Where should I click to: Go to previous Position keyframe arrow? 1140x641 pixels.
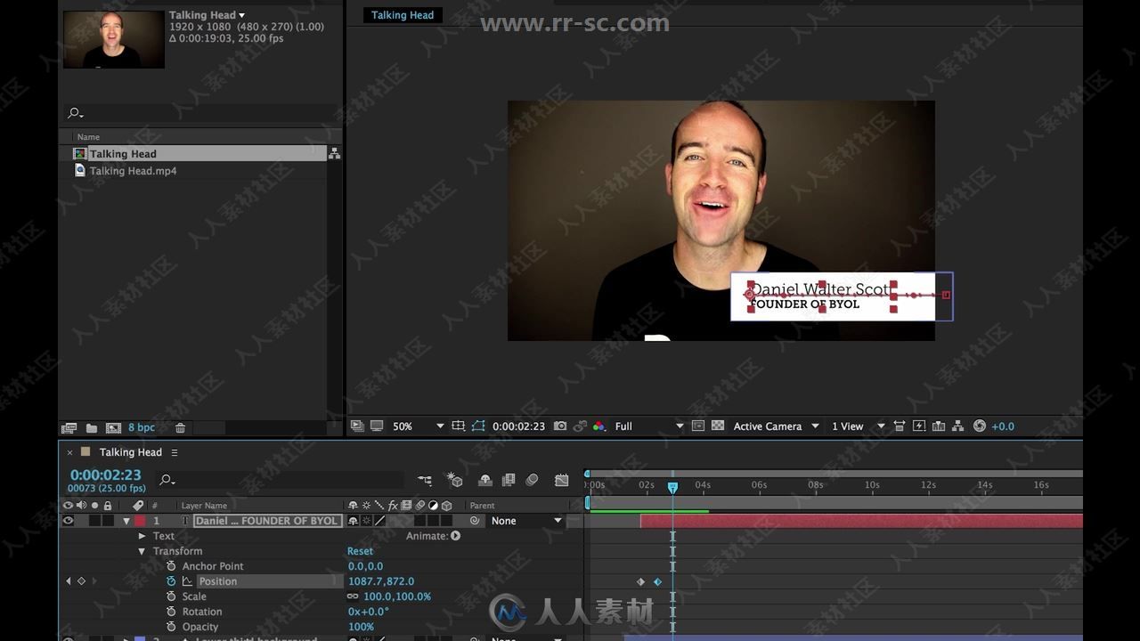coord(69,581)
